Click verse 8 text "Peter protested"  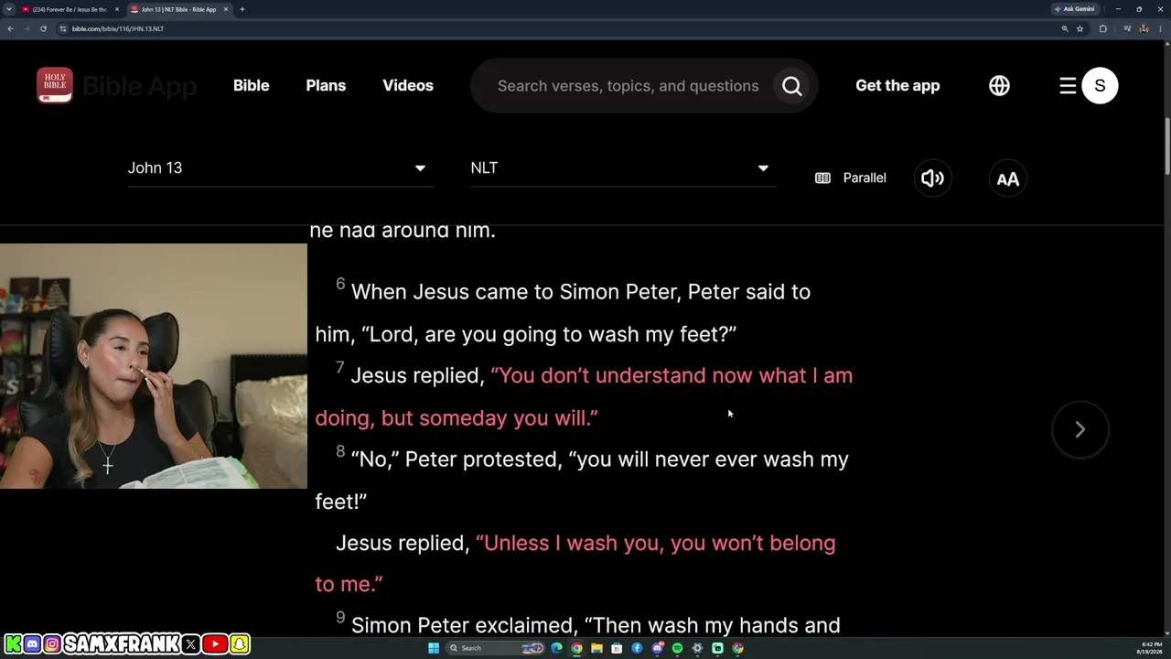click(482, 459)
